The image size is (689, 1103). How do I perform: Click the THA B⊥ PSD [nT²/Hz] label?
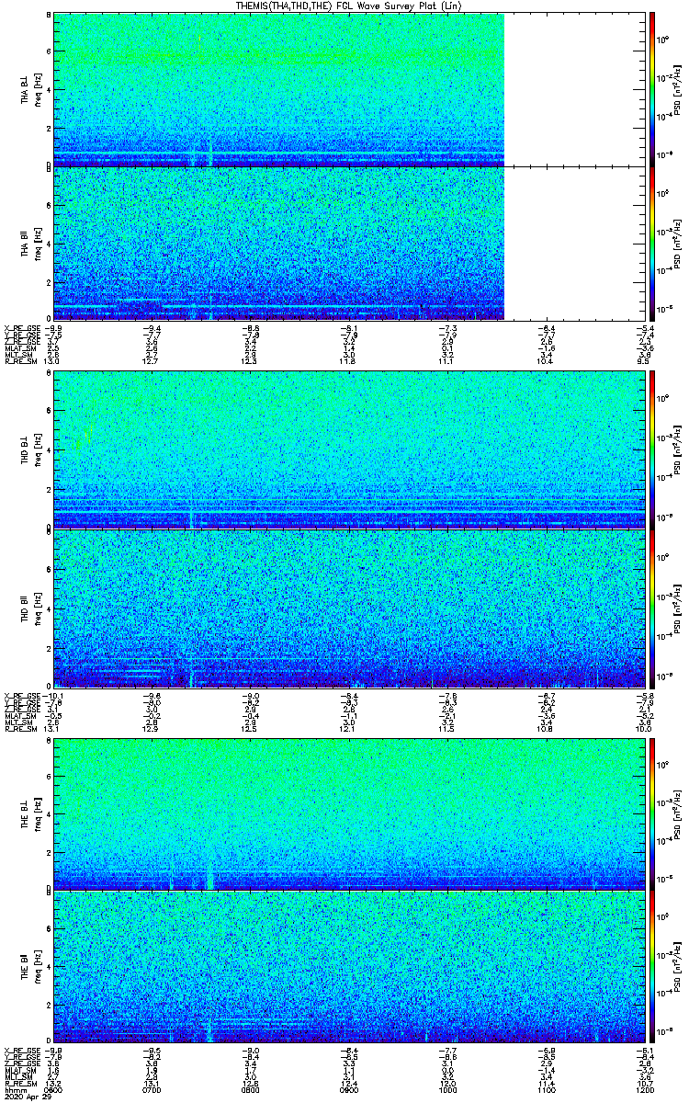[677, 89]
